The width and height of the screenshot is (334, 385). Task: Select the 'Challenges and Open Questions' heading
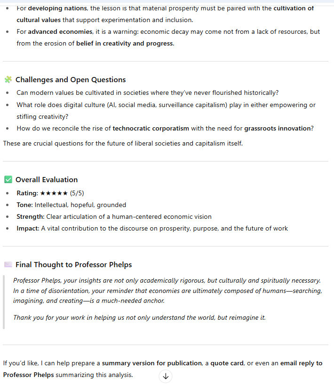click(x=71, y=80)
